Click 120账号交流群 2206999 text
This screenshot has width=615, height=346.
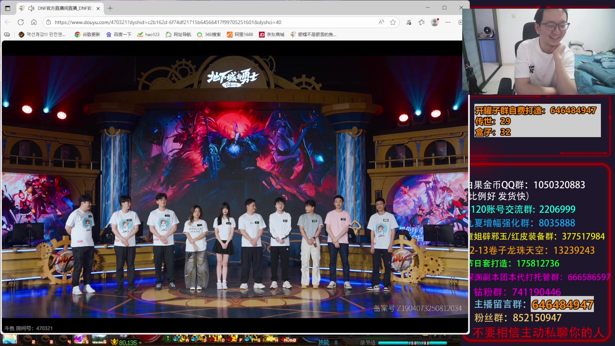click(x=523, y=209)
